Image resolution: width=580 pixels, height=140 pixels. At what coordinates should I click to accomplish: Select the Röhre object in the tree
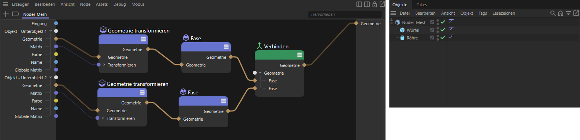coord(412,38)
